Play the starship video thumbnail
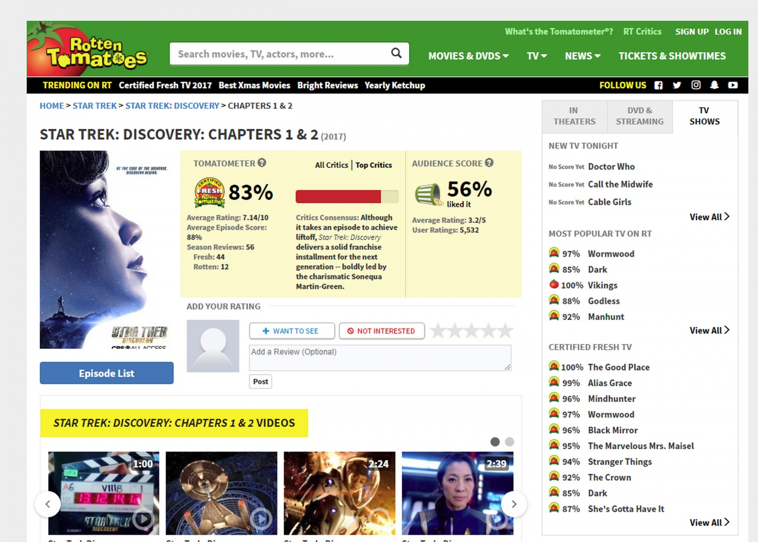The height and width of the screenshot is (542, 758). click(222, 493)
